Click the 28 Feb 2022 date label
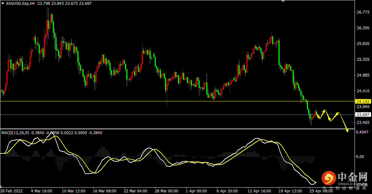The height and width of the screenshot is (194, 372). tap(12, 191)
